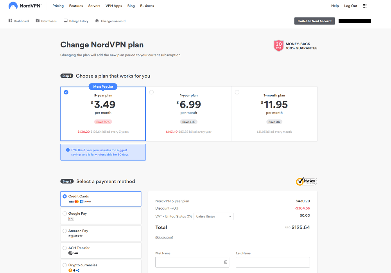This screenshot has height=273, width=391.
Task: Click the info icon in the FYI notice
Action: (x=68, y=150)
